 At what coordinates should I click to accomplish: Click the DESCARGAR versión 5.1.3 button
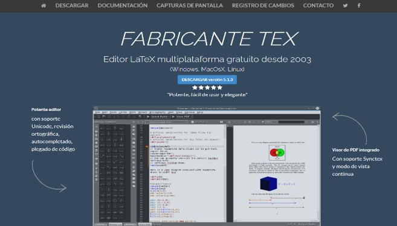207,80
